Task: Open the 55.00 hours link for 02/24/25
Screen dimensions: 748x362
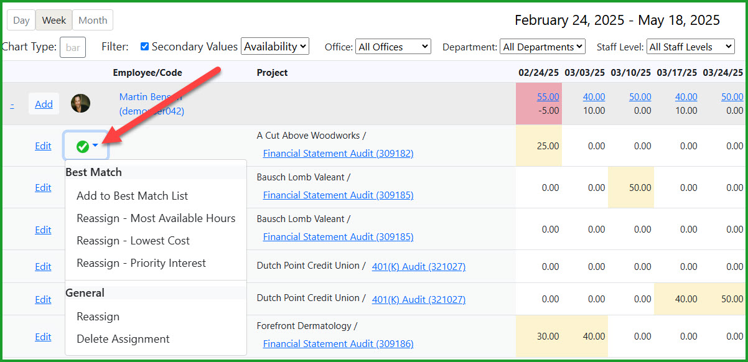Action: pos(548,97)
